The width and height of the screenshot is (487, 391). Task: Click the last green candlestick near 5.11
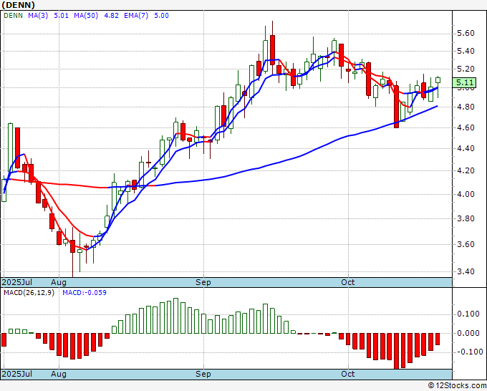tap(438, 80)
